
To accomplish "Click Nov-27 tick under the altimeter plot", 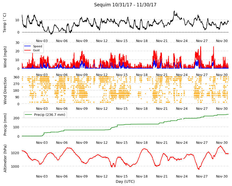I will tap(202, 176).
